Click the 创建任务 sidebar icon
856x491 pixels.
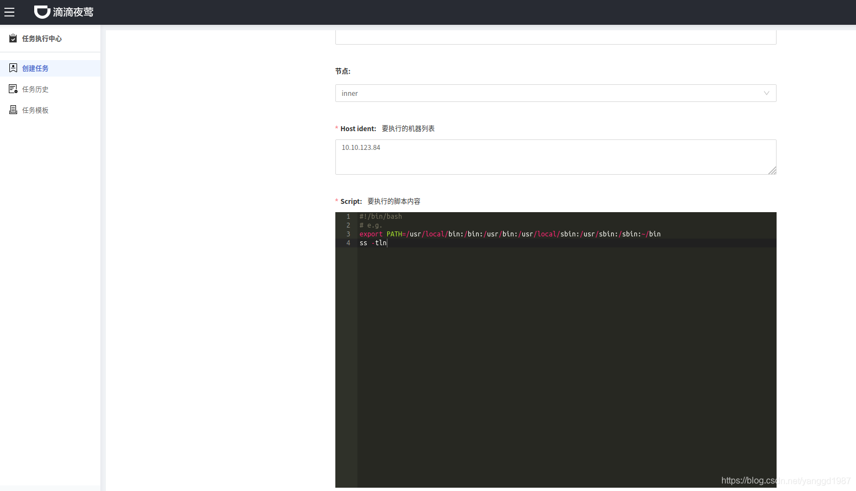pyautogui.click(x=13, y=68)
